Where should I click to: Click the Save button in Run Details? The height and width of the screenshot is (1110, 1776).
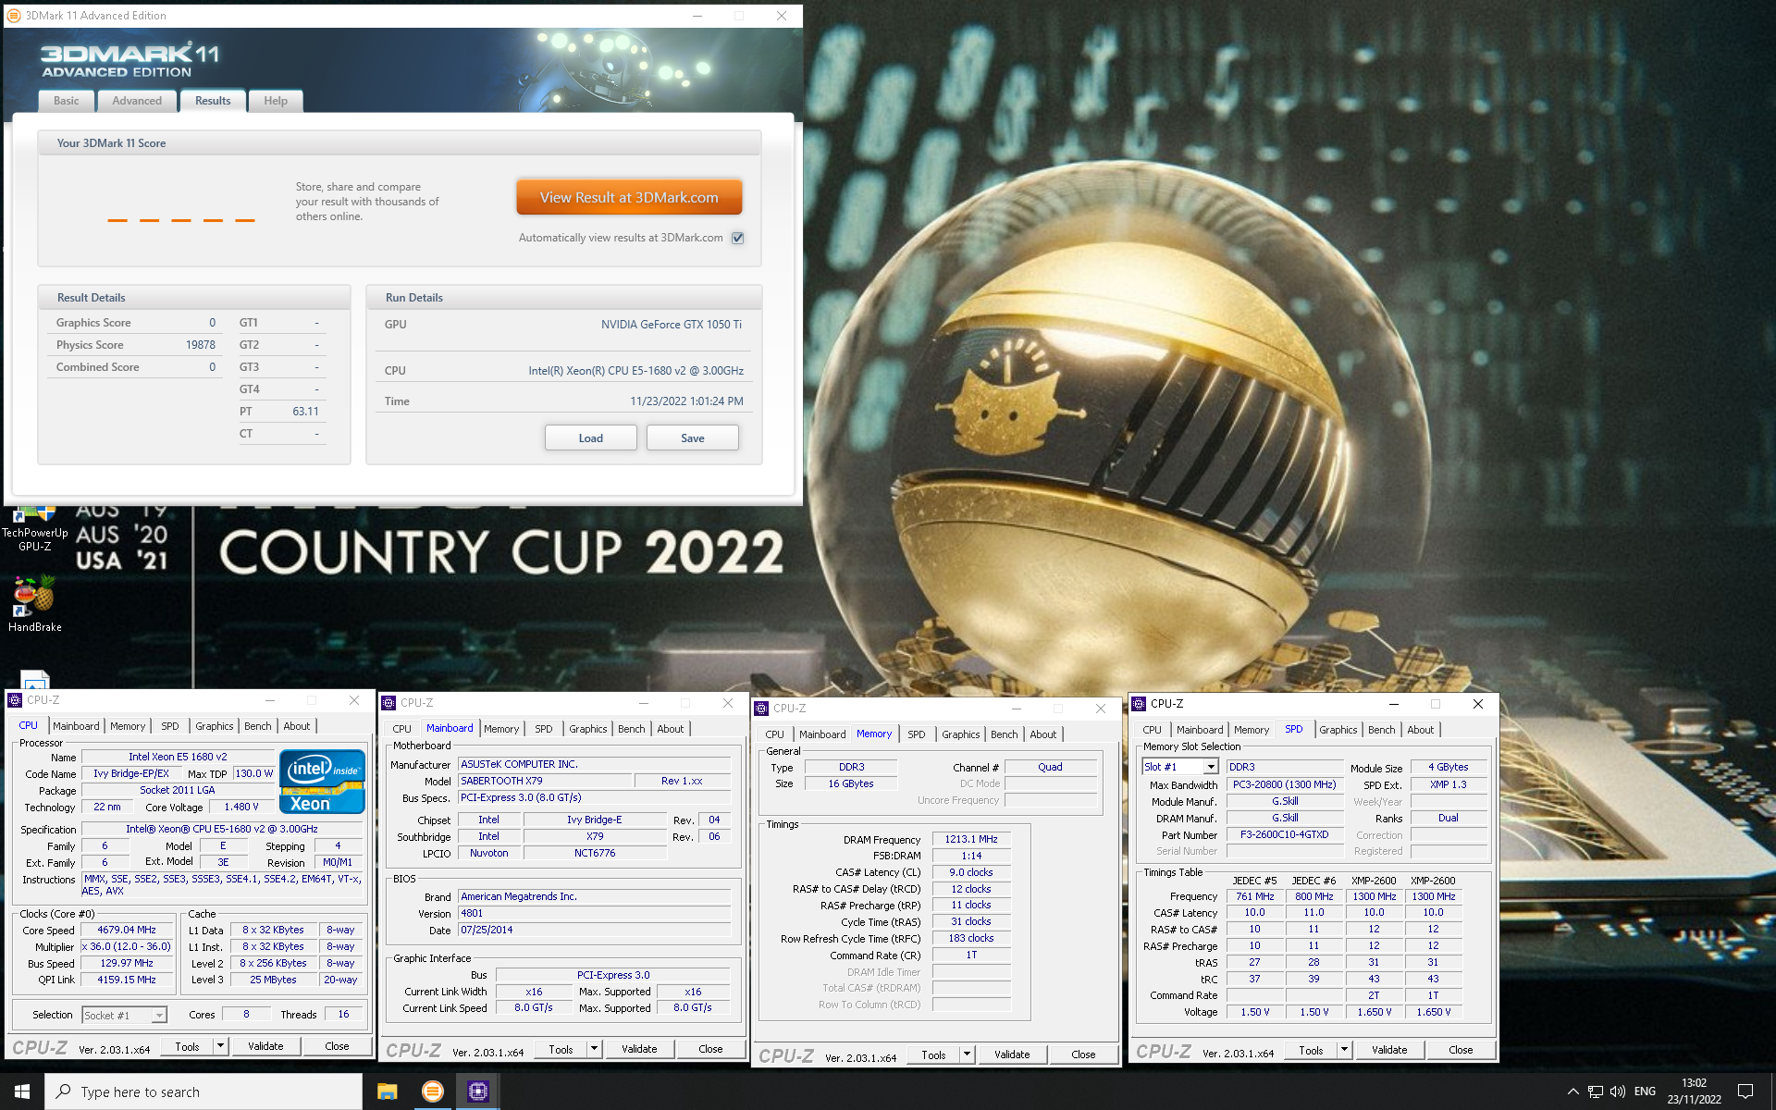coord(693,438)
